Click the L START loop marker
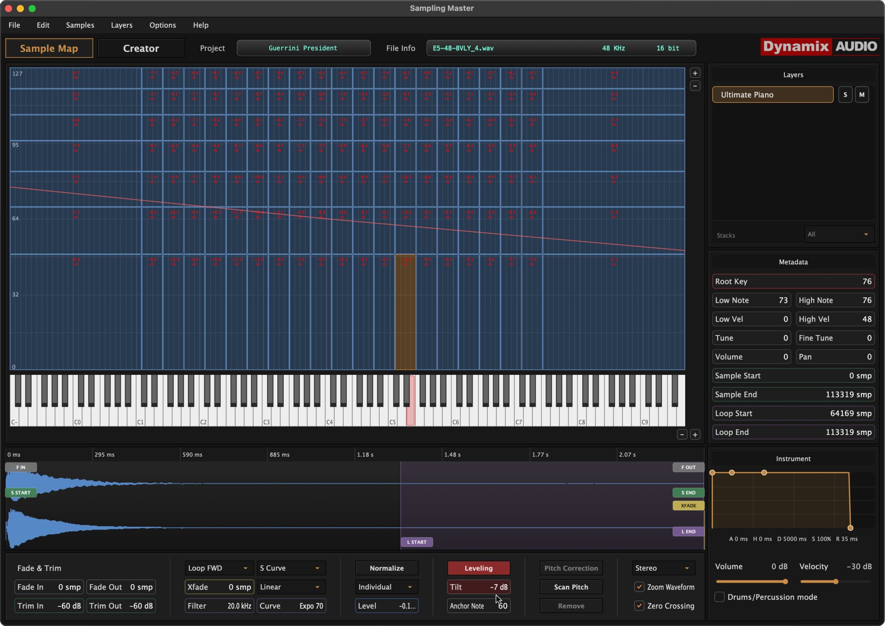 417,542
